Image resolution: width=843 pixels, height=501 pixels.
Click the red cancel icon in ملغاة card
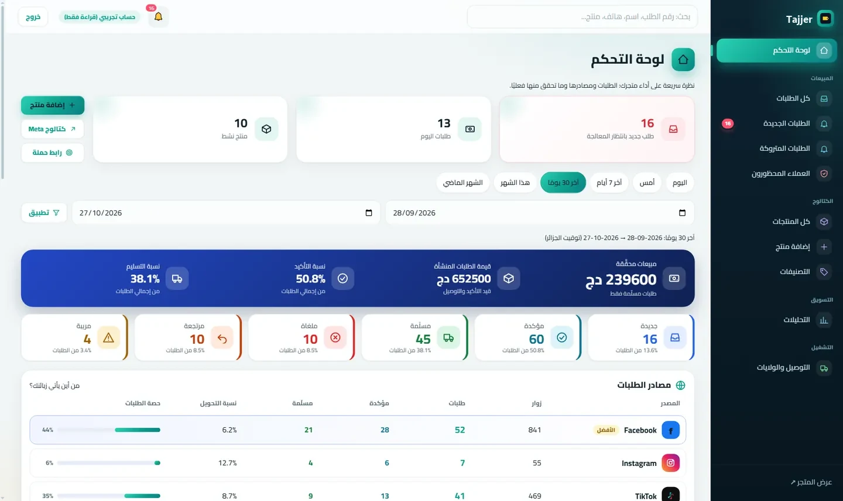point(335,337)
